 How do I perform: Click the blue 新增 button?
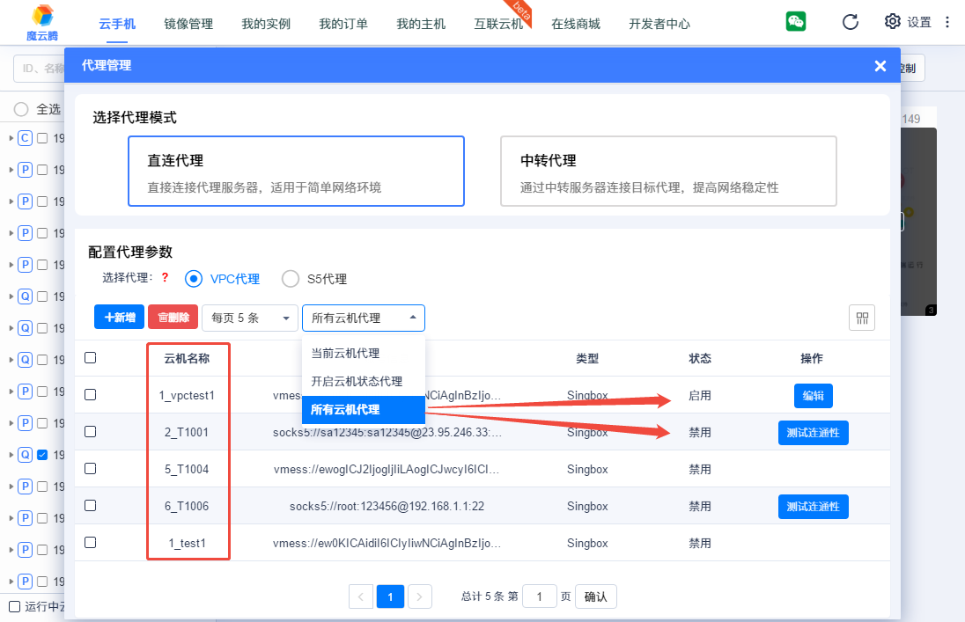pos(119,318)
